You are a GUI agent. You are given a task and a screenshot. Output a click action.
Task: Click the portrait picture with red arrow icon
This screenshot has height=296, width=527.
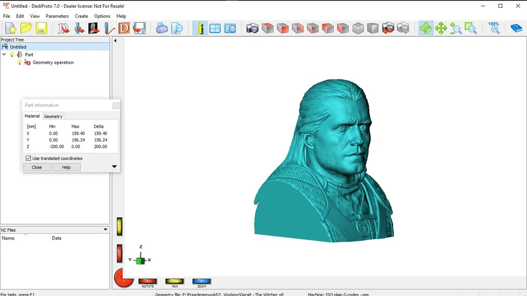point(94,28)
